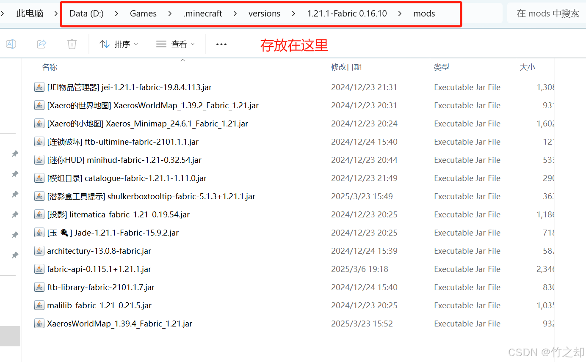Select shulkerboxtooltip-fabric-5.1.3+1.21.1.jar file name
Image resolution: width=586 pixels, height=362 pixels.
(151, 197)
